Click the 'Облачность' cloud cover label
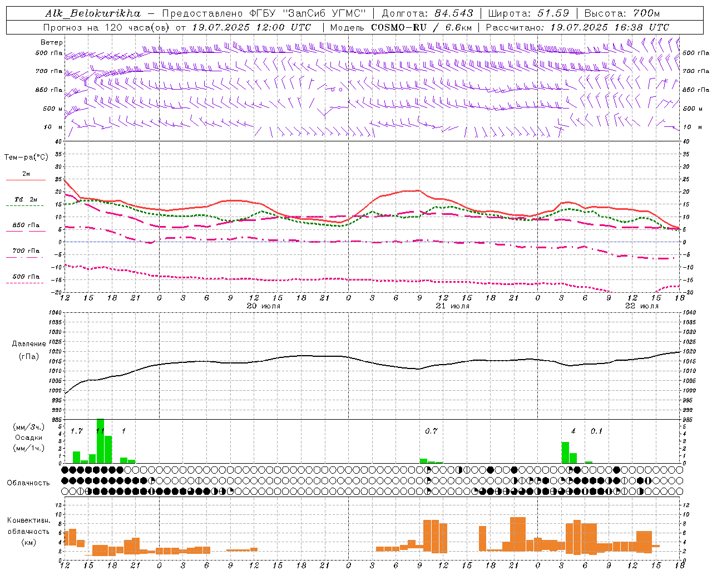Image resolution: width=712 pixels, height=570 pixels. (28, 483)
